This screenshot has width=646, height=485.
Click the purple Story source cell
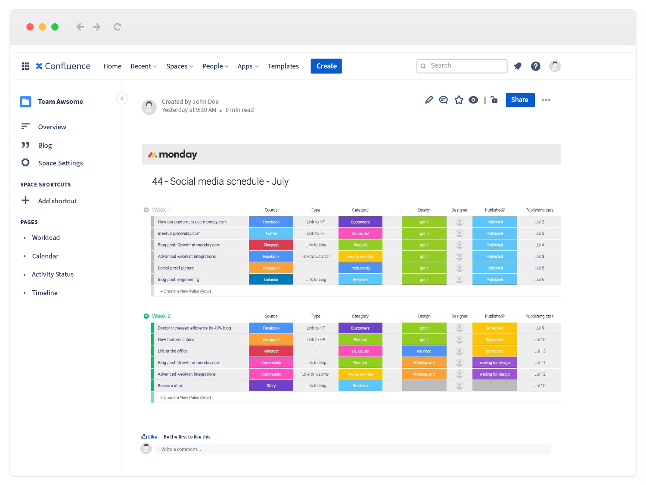(x=271, y=386)
